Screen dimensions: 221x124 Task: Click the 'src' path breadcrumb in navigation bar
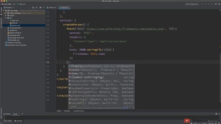tap(14, 4)
